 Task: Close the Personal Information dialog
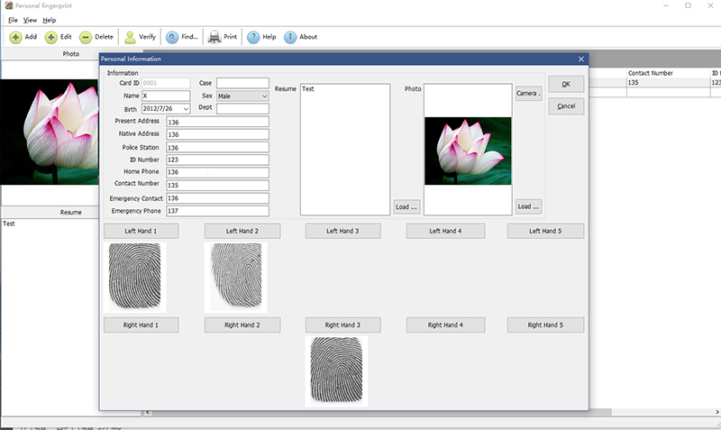[581, 59]
